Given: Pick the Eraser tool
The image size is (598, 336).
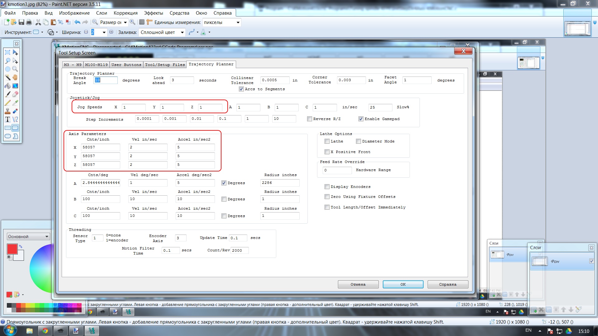Looking at the screenshot, I should 15,94.
